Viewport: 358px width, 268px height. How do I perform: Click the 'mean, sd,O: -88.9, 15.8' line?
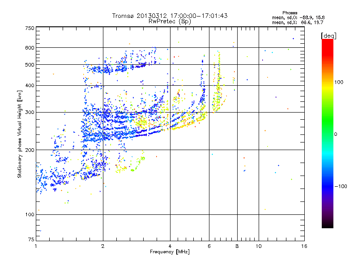point(298,17)
